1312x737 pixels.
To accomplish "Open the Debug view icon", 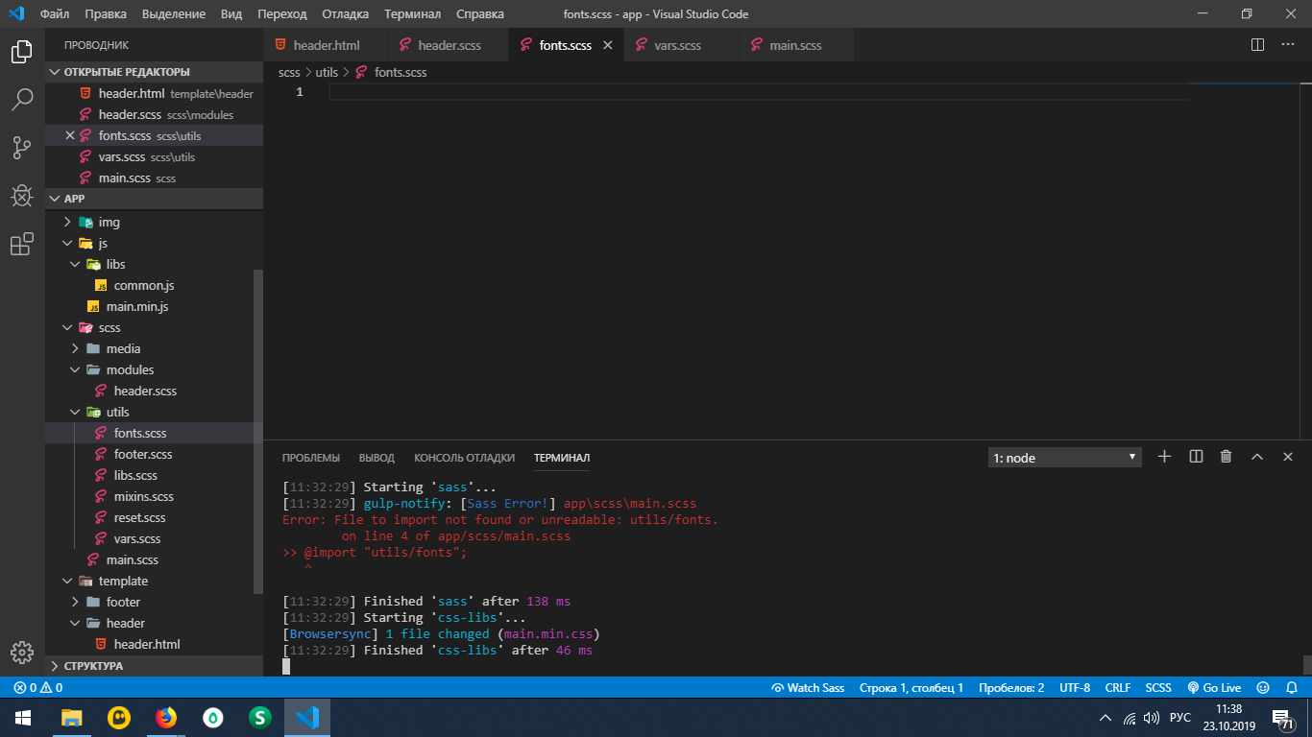I will point(21,196).
